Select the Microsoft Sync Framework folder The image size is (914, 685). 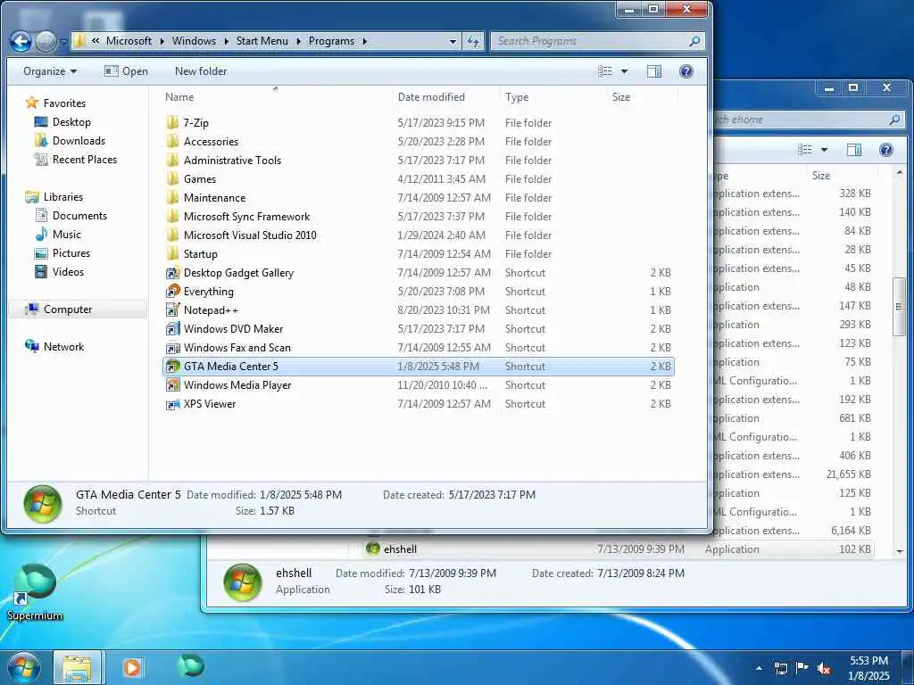[x=246, y=216]
